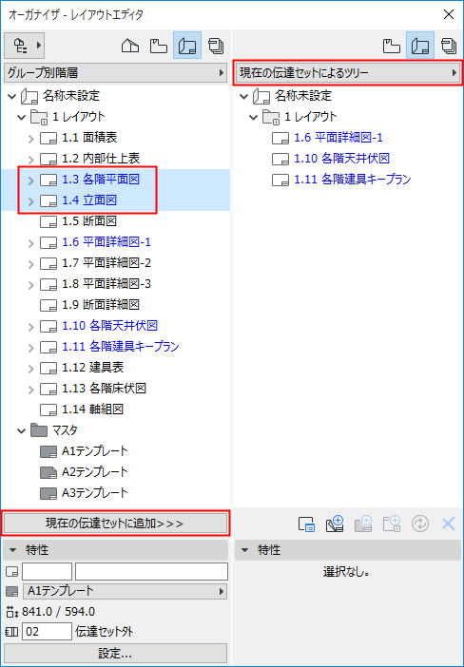Click new layout icon with plus sign
The width and height of the screenshot is (464, 667).
[x=335, y=524]
